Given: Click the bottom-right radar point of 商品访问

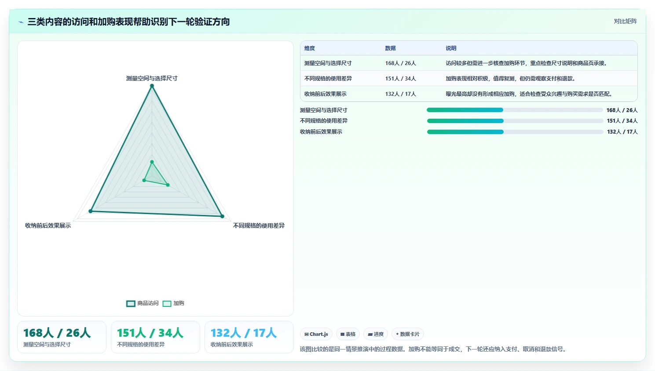Looking at the screenshot, I should point(222,216).
